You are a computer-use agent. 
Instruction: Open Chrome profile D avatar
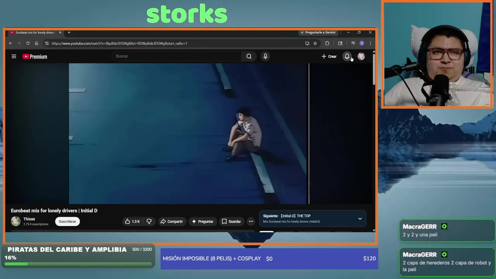(362, 43)
